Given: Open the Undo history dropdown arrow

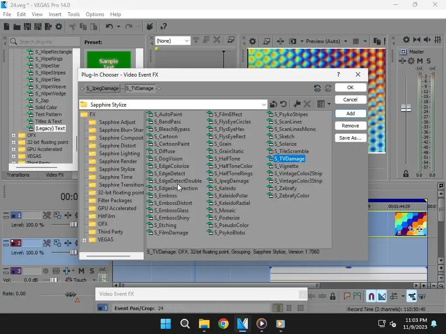Looking at the screenshot, I should click(x=118, y=27).
